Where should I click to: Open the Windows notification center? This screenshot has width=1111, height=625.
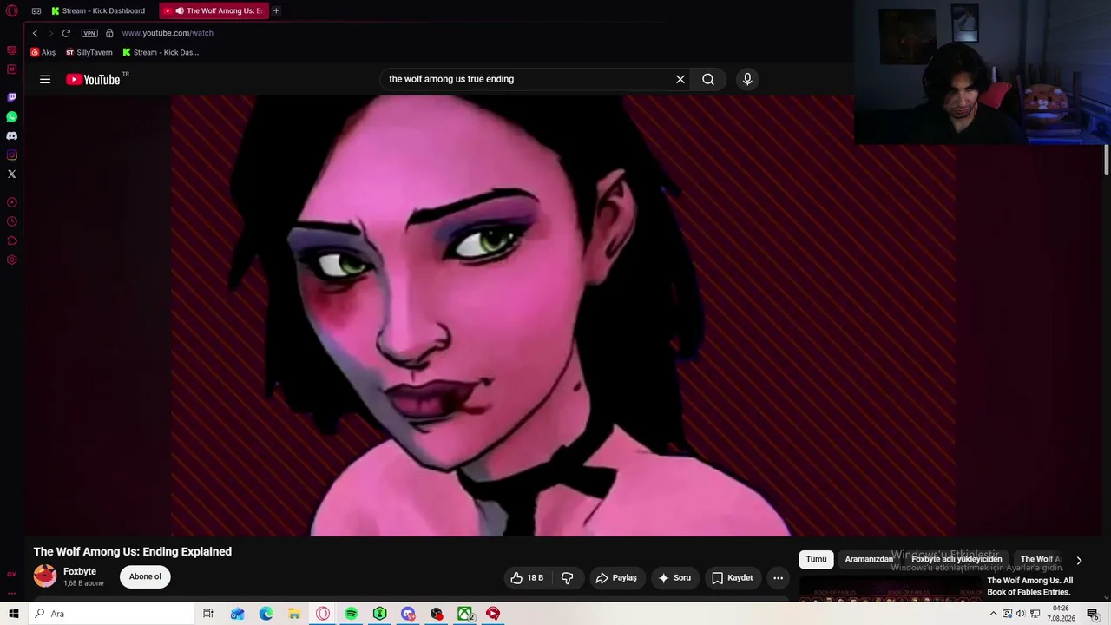pos(1094,614)
